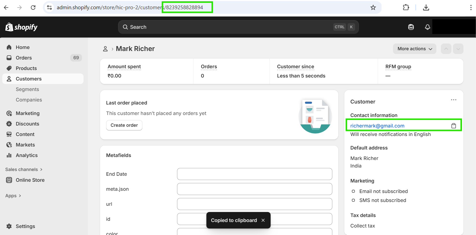Click the End Date metafield input

[x=254, y=174]
